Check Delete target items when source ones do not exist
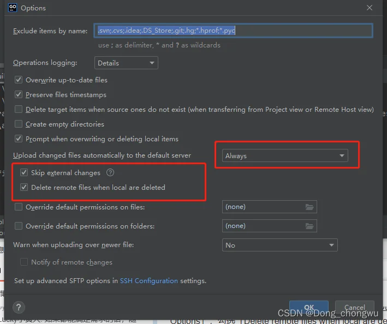Viewport: 387px width, 324px height. point(19,110)
